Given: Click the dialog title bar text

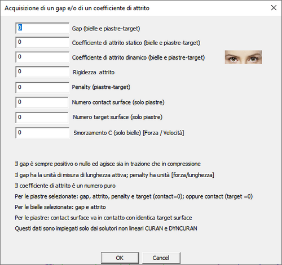Looking at the screenshot, I should (x=77, y=8).
